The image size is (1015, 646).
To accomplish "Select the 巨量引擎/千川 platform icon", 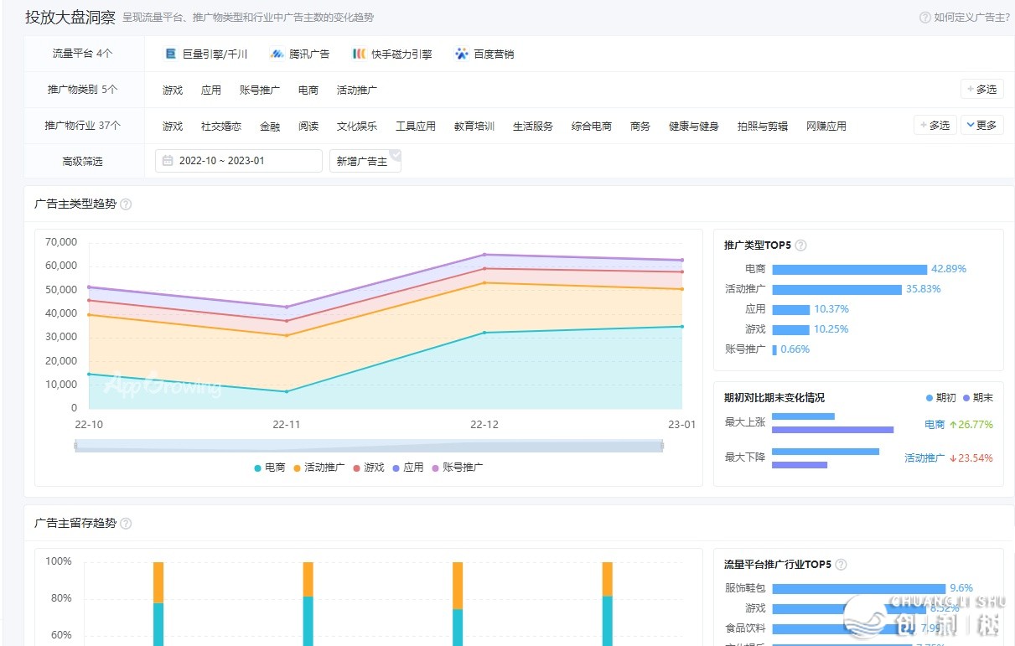I will (171, 54).
